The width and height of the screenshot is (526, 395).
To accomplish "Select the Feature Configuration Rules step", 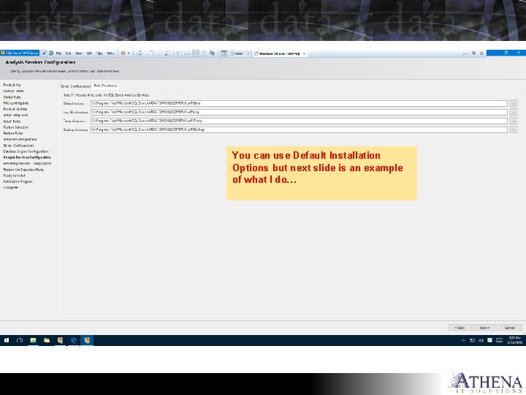I will pyautogui.click(x=23, y=170).
